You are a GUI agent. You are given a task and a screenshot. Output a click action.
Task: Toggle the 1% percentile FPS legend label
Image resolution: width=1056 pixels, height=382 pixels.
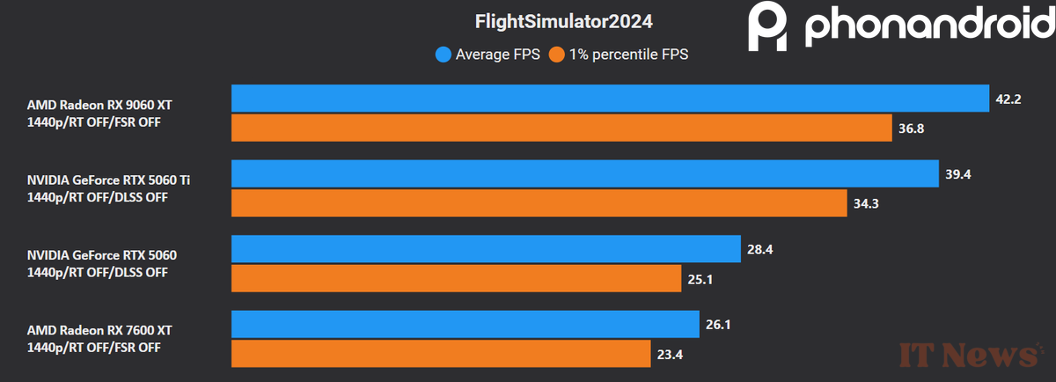click(628, 55)
